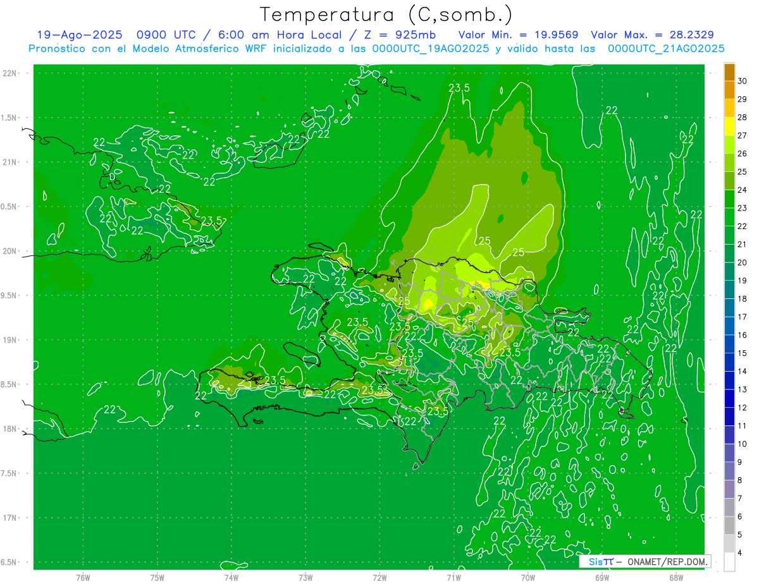The width and height of the screenshot is (759, 586).
Task: Click the bright yellow hotspot on the map
Action: [428, 305]
